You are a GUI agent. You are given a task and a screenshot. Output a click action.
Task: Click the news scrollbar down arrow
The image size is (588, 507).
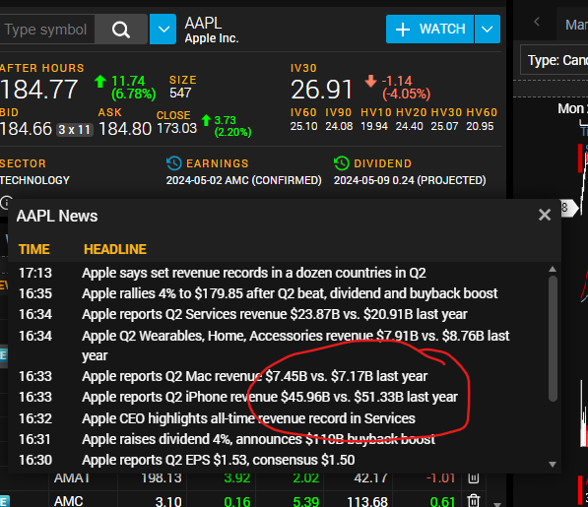coord(553,465)
